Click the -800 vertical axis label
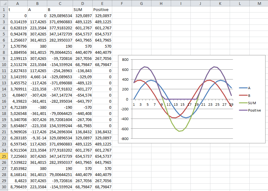 tap(124, 139)
